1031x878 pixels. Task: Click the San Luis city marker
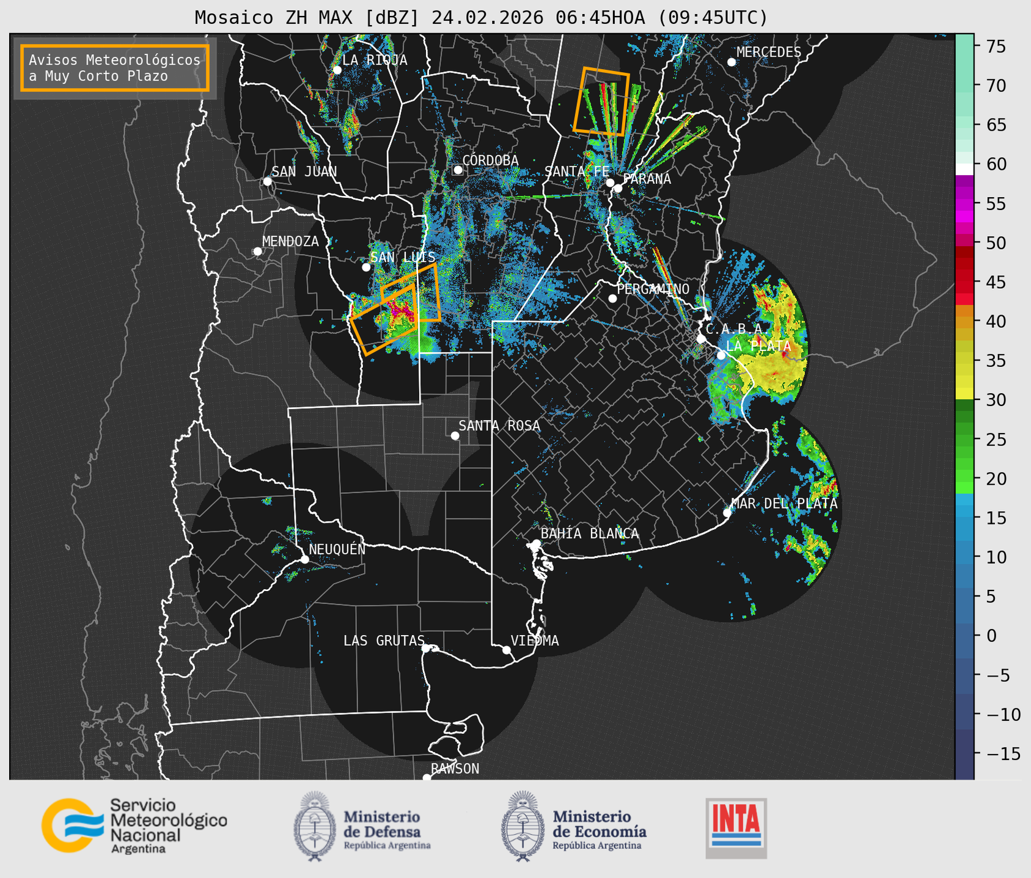366,267
